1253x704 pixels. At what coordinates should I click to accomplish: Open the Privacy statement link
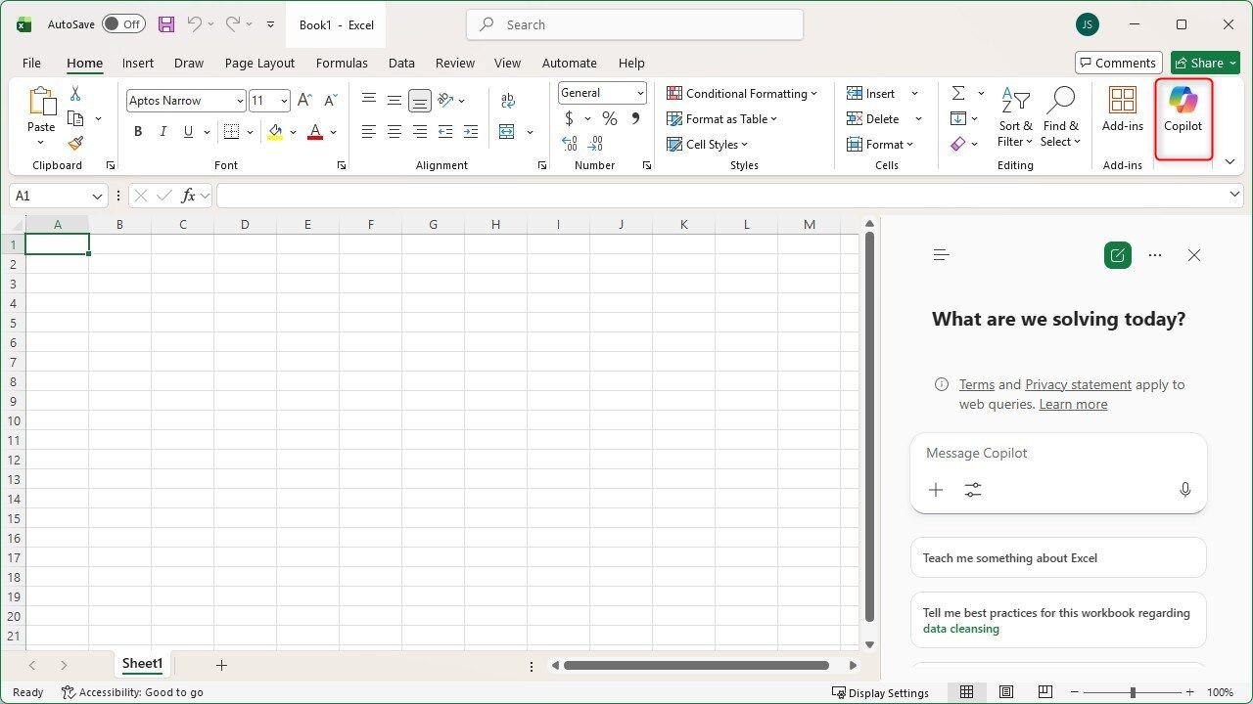pos(1078,384)
